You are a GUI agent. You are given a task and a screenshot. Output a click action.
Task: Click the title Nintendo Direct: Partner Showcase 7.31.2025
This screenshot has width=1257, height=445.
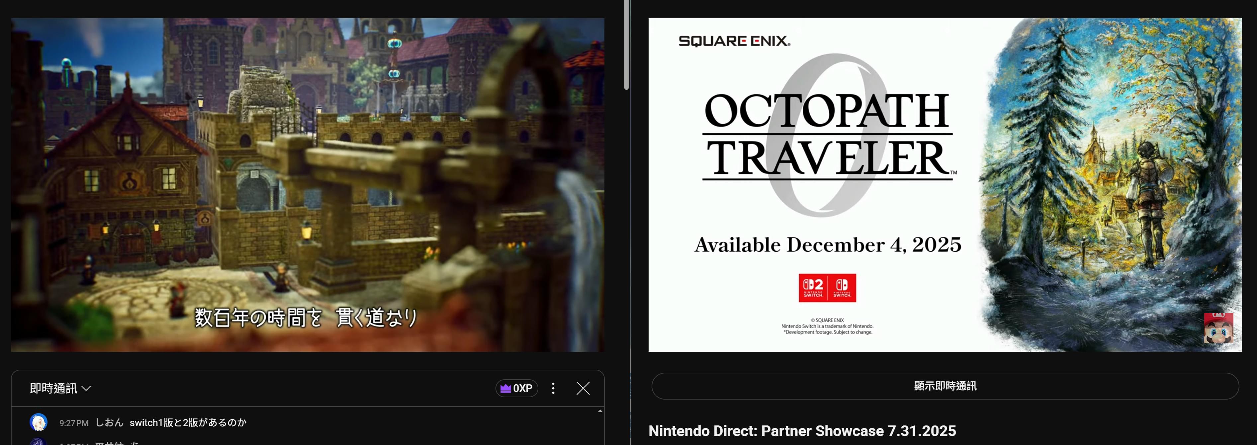[802, 431]
